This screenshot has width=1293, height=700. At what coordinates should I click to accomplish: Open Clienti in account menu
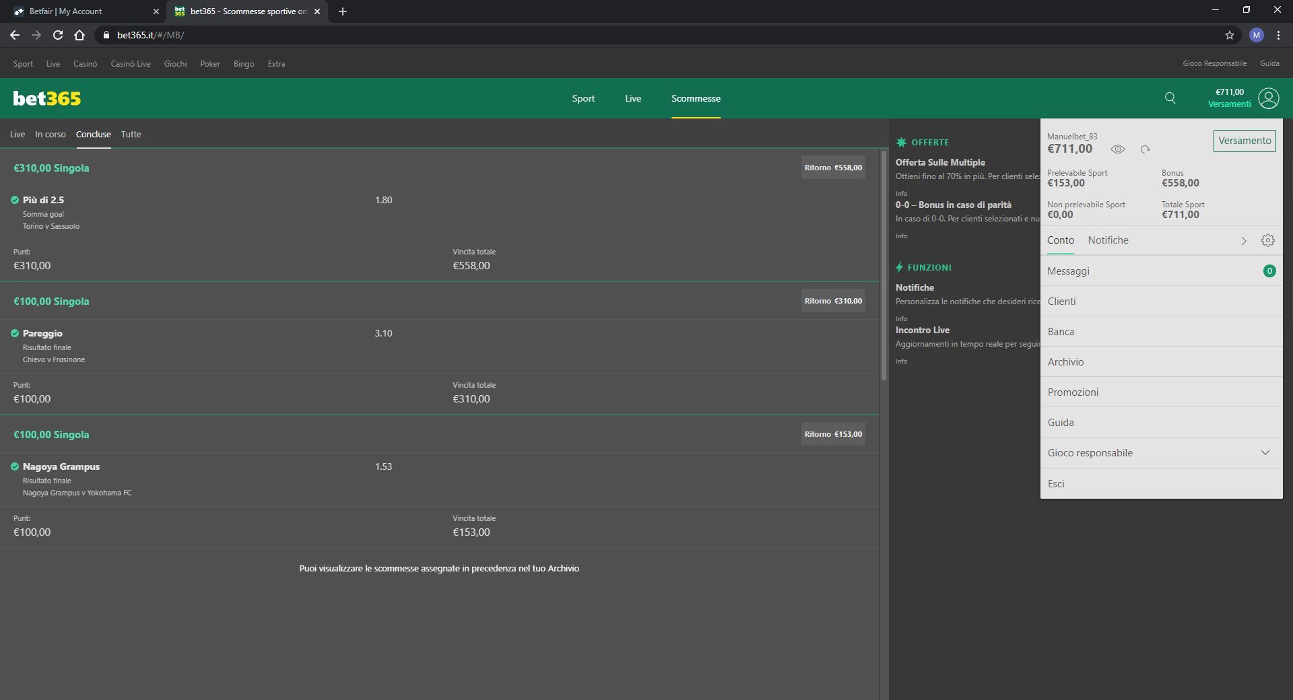pos(1161,302)
